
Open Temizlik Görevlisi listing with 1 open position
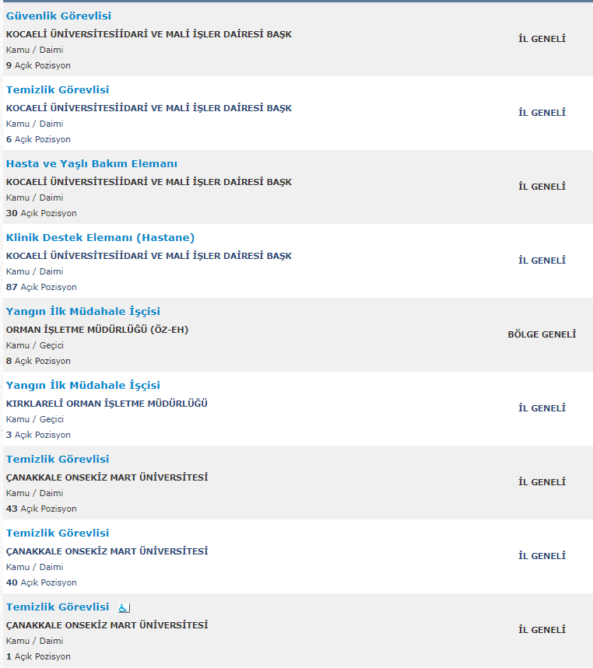pos(58,607)
